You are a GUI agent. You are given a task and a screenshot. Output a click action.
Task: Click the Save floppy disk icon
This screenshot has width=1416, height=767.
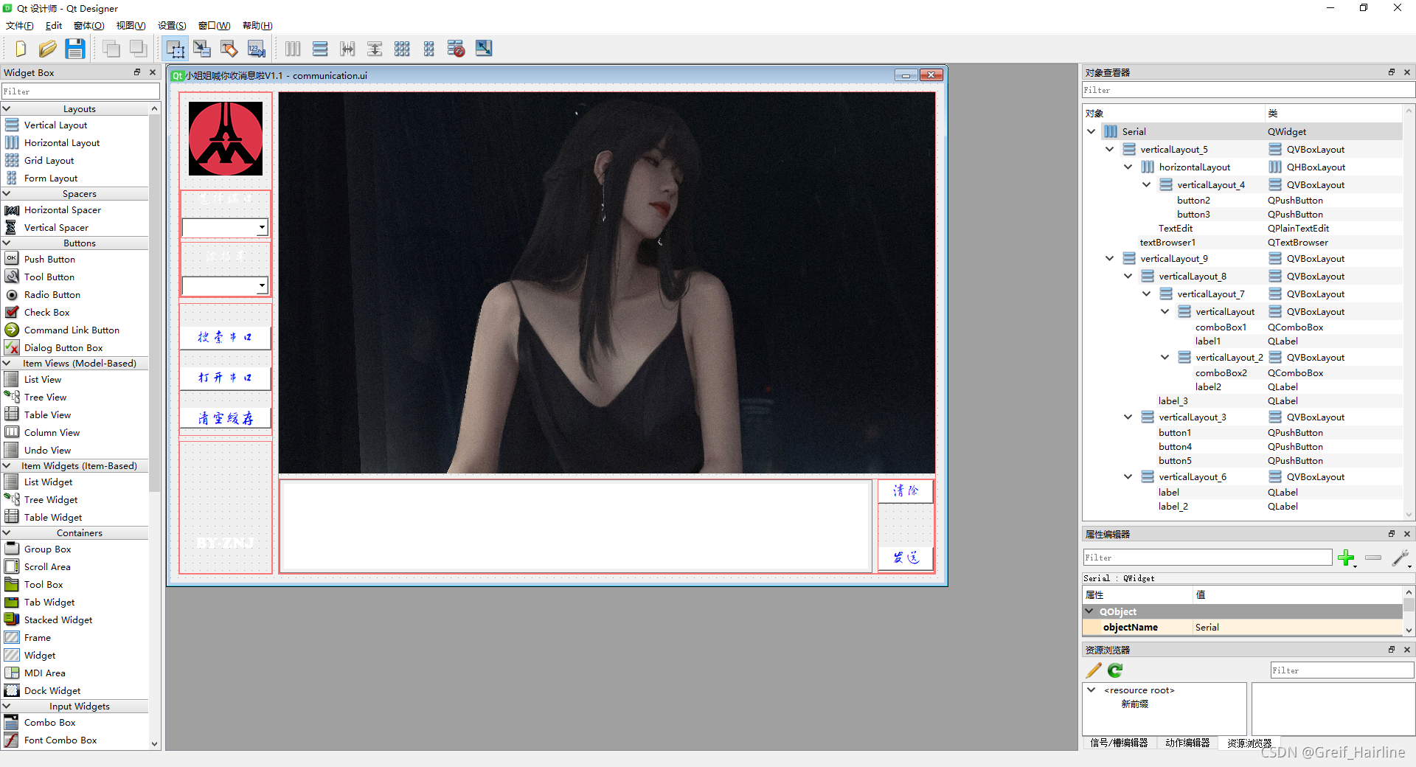pos(75,49)
